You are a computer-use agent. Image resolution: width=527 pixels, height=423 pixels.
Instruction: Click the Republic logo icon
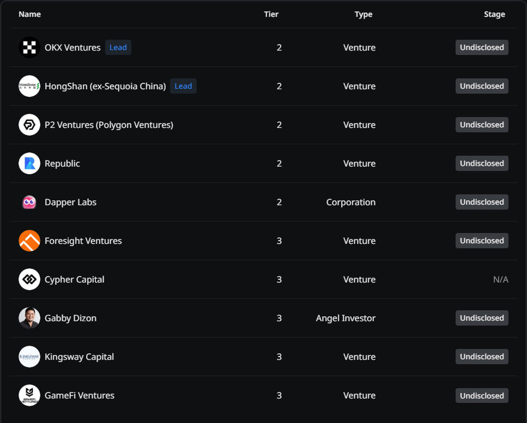tap(29, 164)
